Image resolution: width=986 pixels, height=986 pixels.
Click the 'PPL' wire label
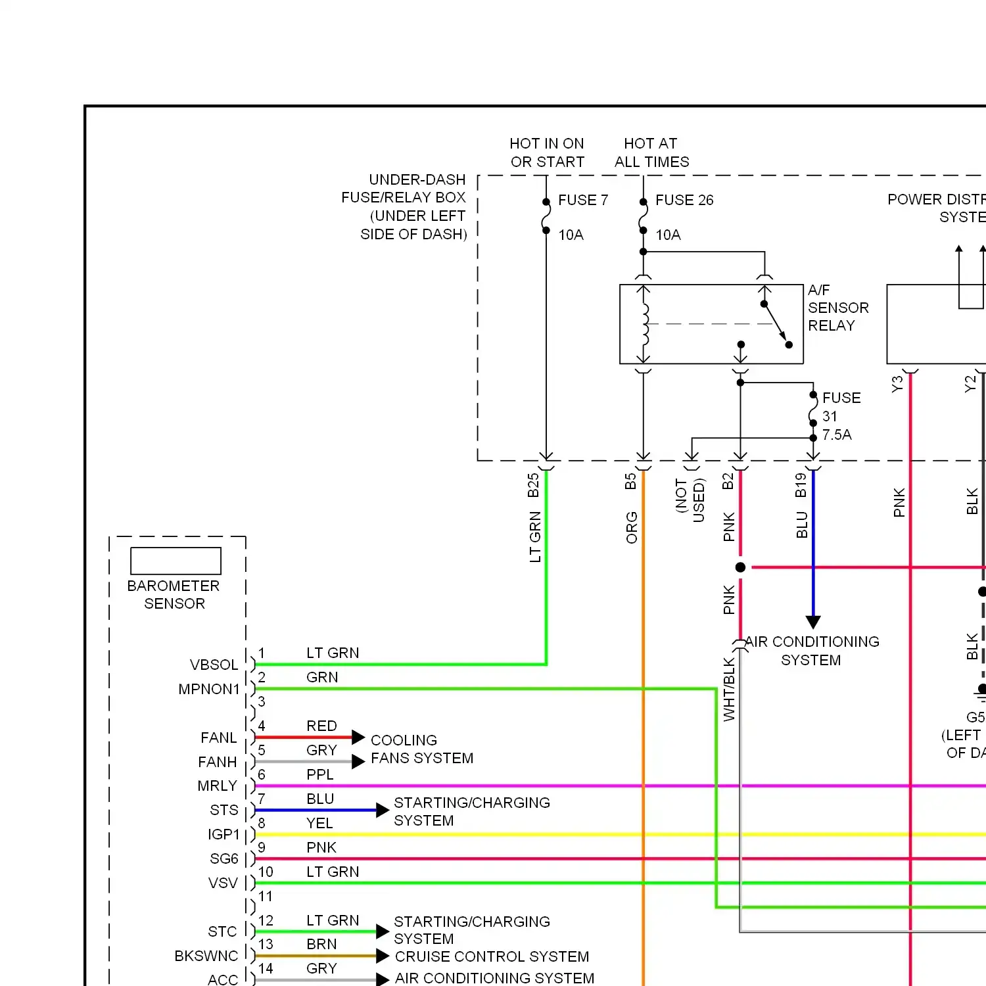[320, 774]
